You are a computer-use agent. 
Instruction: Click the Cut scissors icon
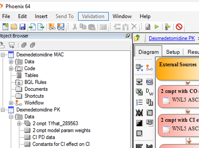click(75, 27)
